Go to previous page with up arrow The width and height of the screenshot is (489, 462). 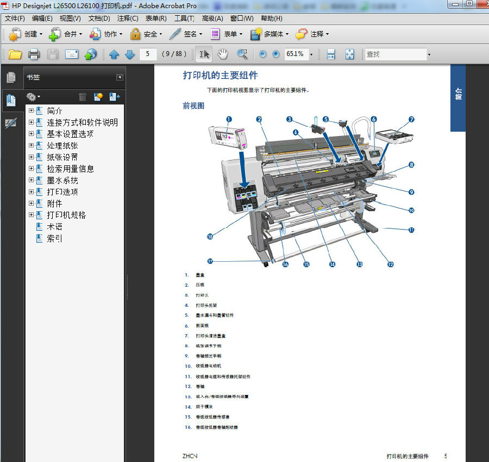pyautogui.click(x=114, y=54)
